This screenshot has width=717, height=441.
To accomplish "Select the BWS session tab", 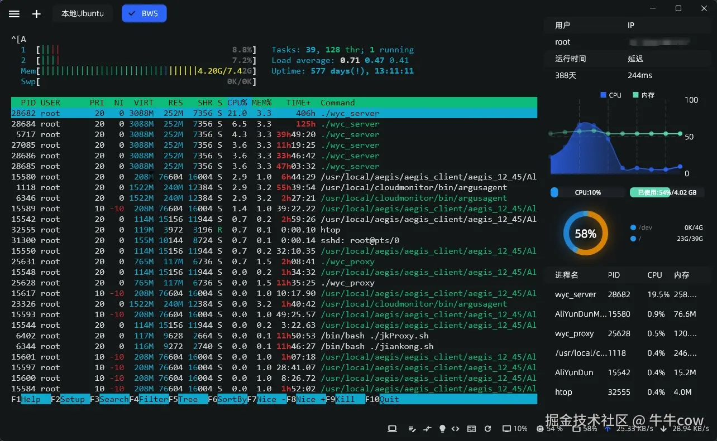I will [144, 13].
